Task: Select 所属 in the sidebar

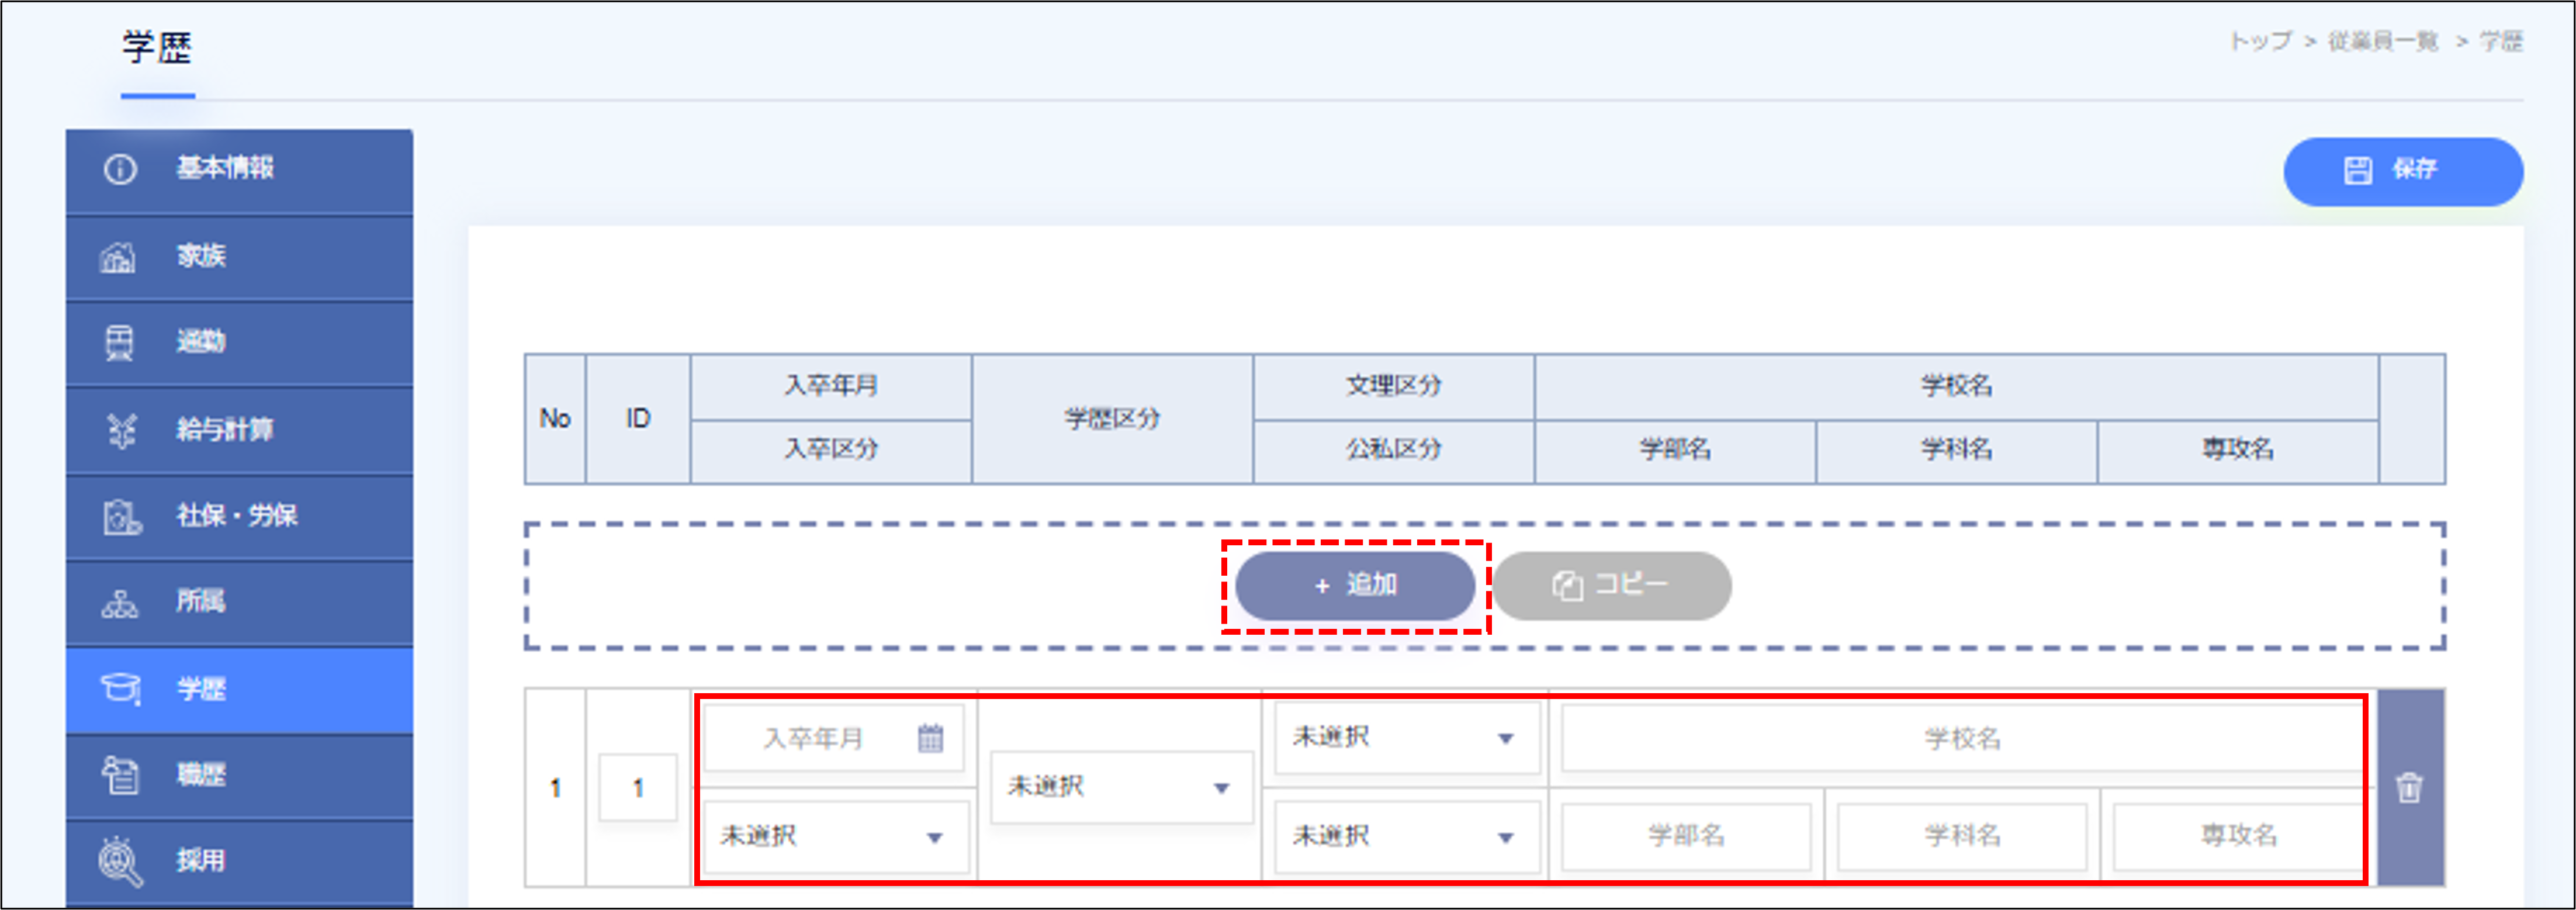Action: point(239,602)
